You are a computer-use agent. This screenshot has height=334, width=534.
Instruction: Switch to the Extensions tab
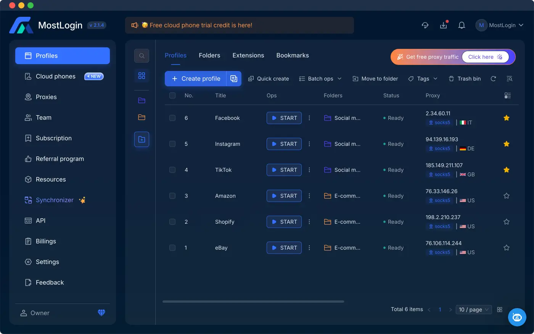click(248, 55)
